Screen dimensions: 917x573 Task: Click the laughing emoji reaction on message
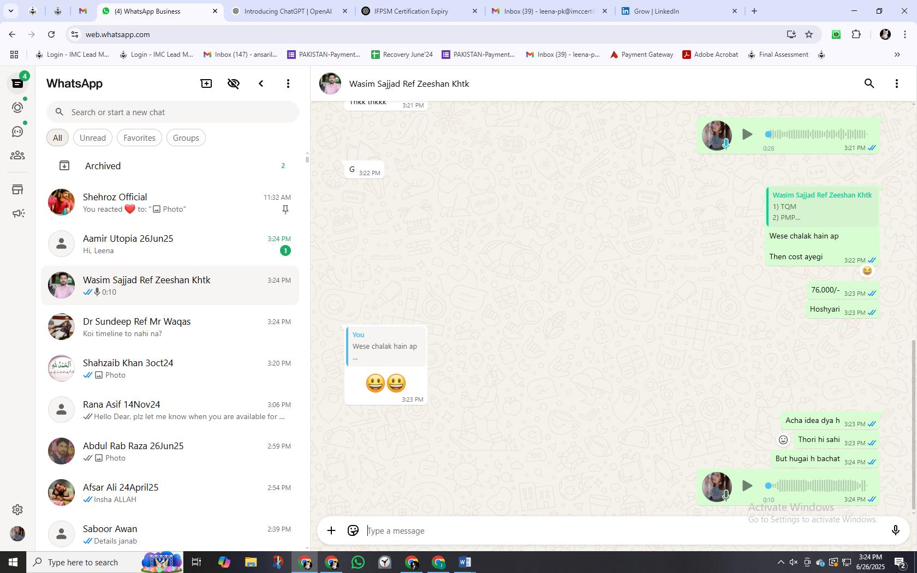click(x=867, y=271)
